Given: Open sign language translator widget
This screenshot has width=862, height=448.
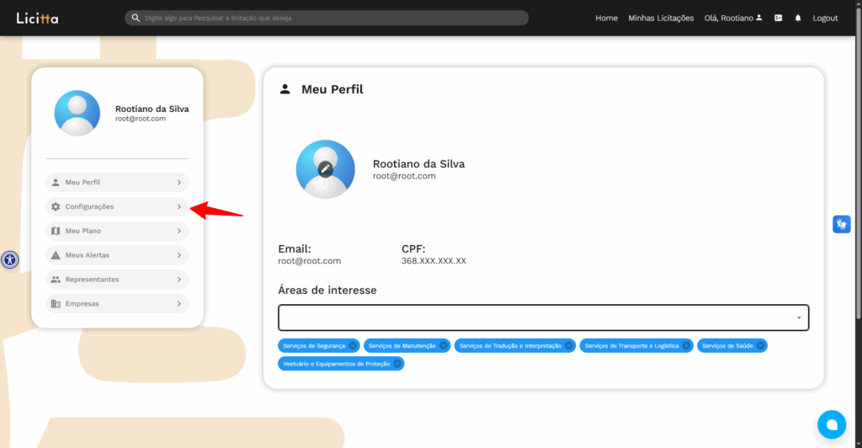Looking at the screenshot, I should click(x=842, y=224).
